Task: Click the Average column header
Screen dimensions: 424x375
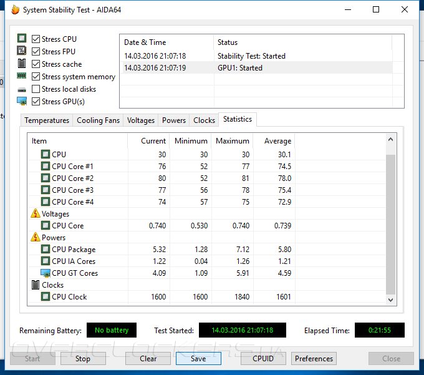Action: click(274, 141)
